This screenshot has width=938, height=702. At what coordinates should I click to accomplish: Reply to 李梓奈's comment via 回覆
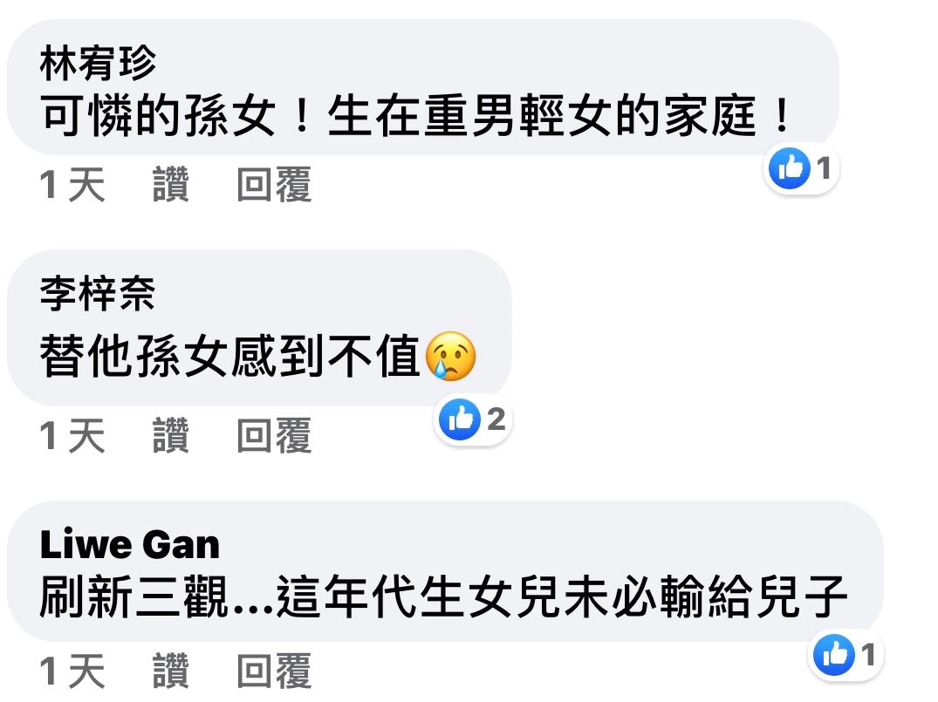tap(274, 435)
